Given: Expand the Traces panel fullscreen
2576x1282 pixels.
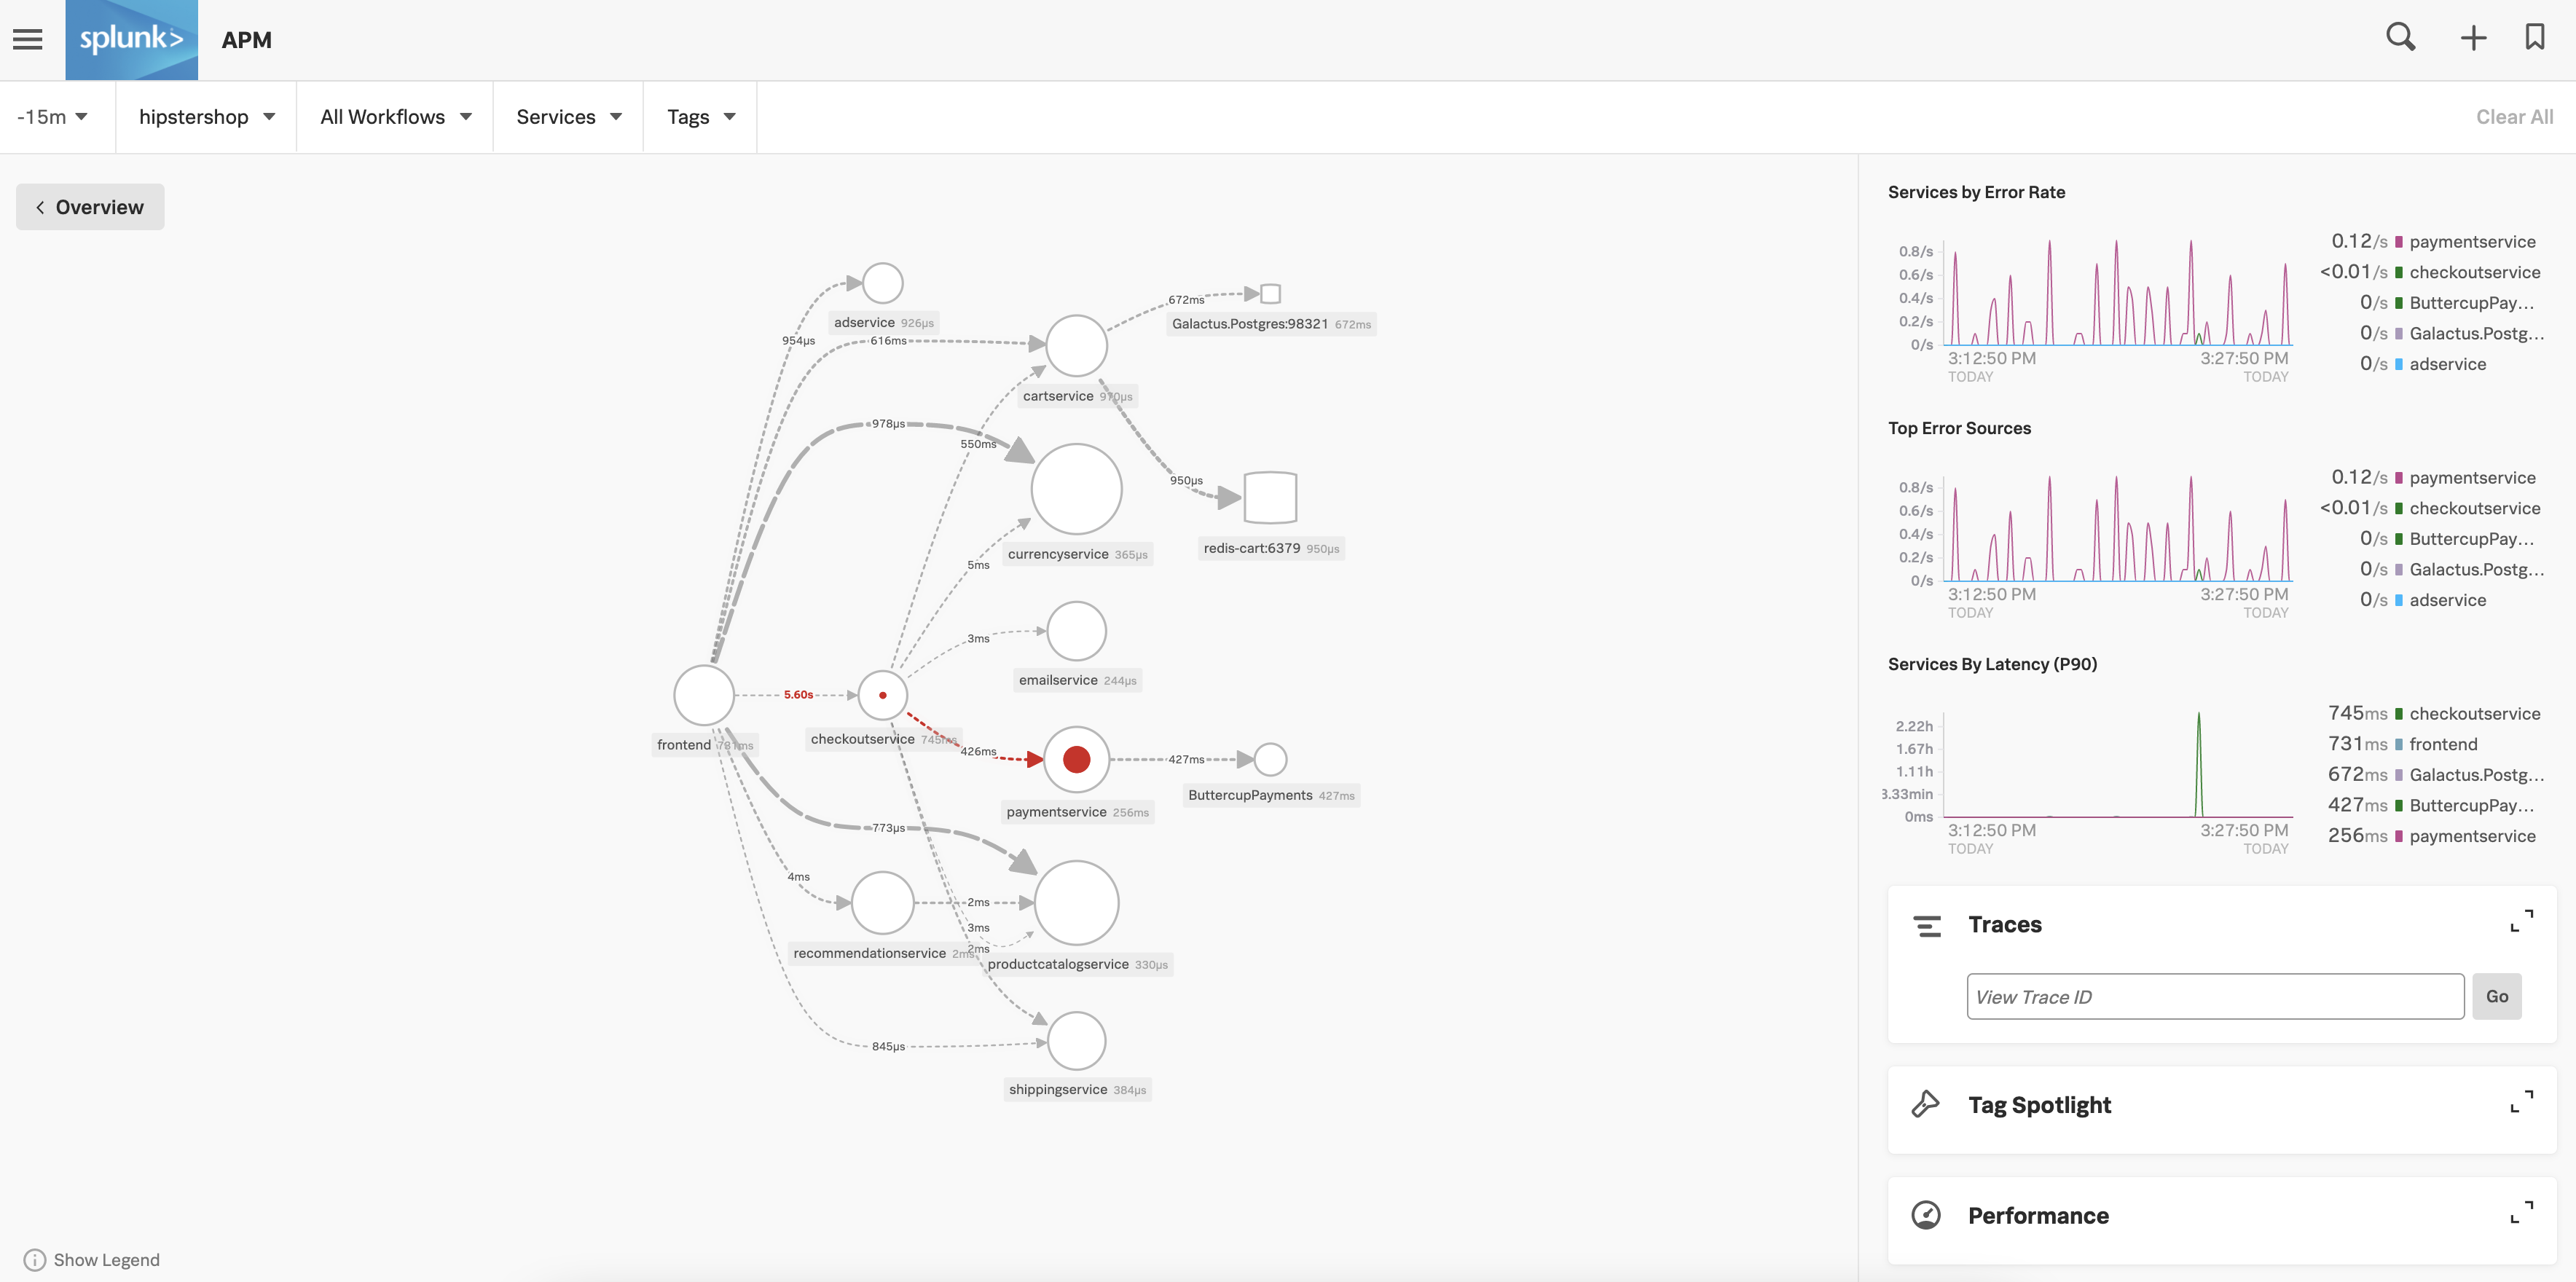Looking at the screenshot, I should pos(2524,922).
